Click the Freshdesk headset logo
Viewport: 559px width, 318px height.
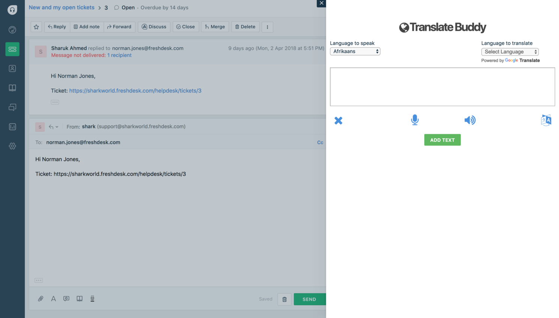[x=12, y=10]
